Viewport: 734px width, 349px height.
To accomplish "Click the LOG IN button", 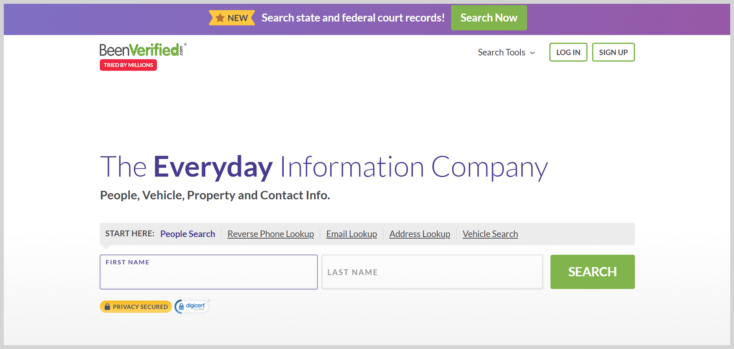I will click(568, 52).
